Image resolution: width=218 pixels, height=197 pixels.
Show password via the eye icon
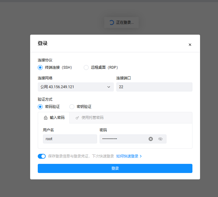pyautogui.click(x=160, y=139)
